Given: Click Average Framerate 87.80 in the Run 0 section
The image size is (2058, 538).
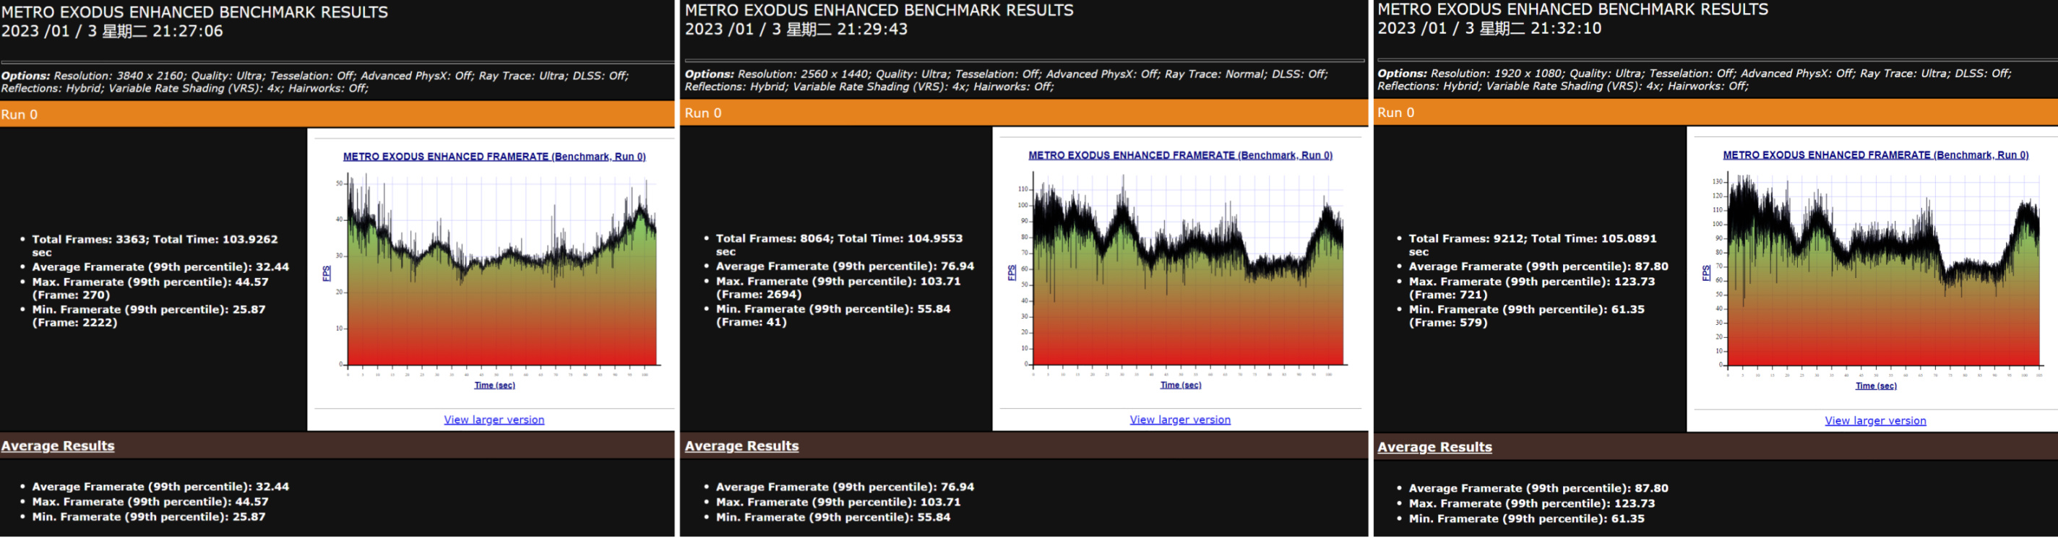Looking at the screenshot, I should pos(1538,266).
